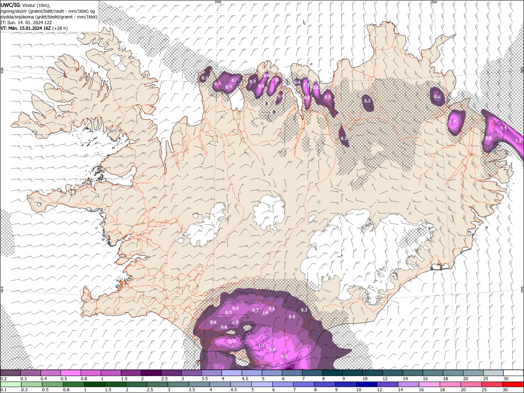Click the white snow swatch at 30
Viewport: 524px width, 393px height.
[x=514, y=373]
